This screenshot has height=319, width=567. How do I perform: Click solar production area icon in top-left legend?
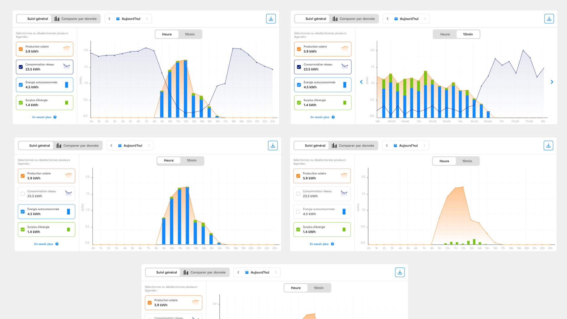click(x=67, y=48)
